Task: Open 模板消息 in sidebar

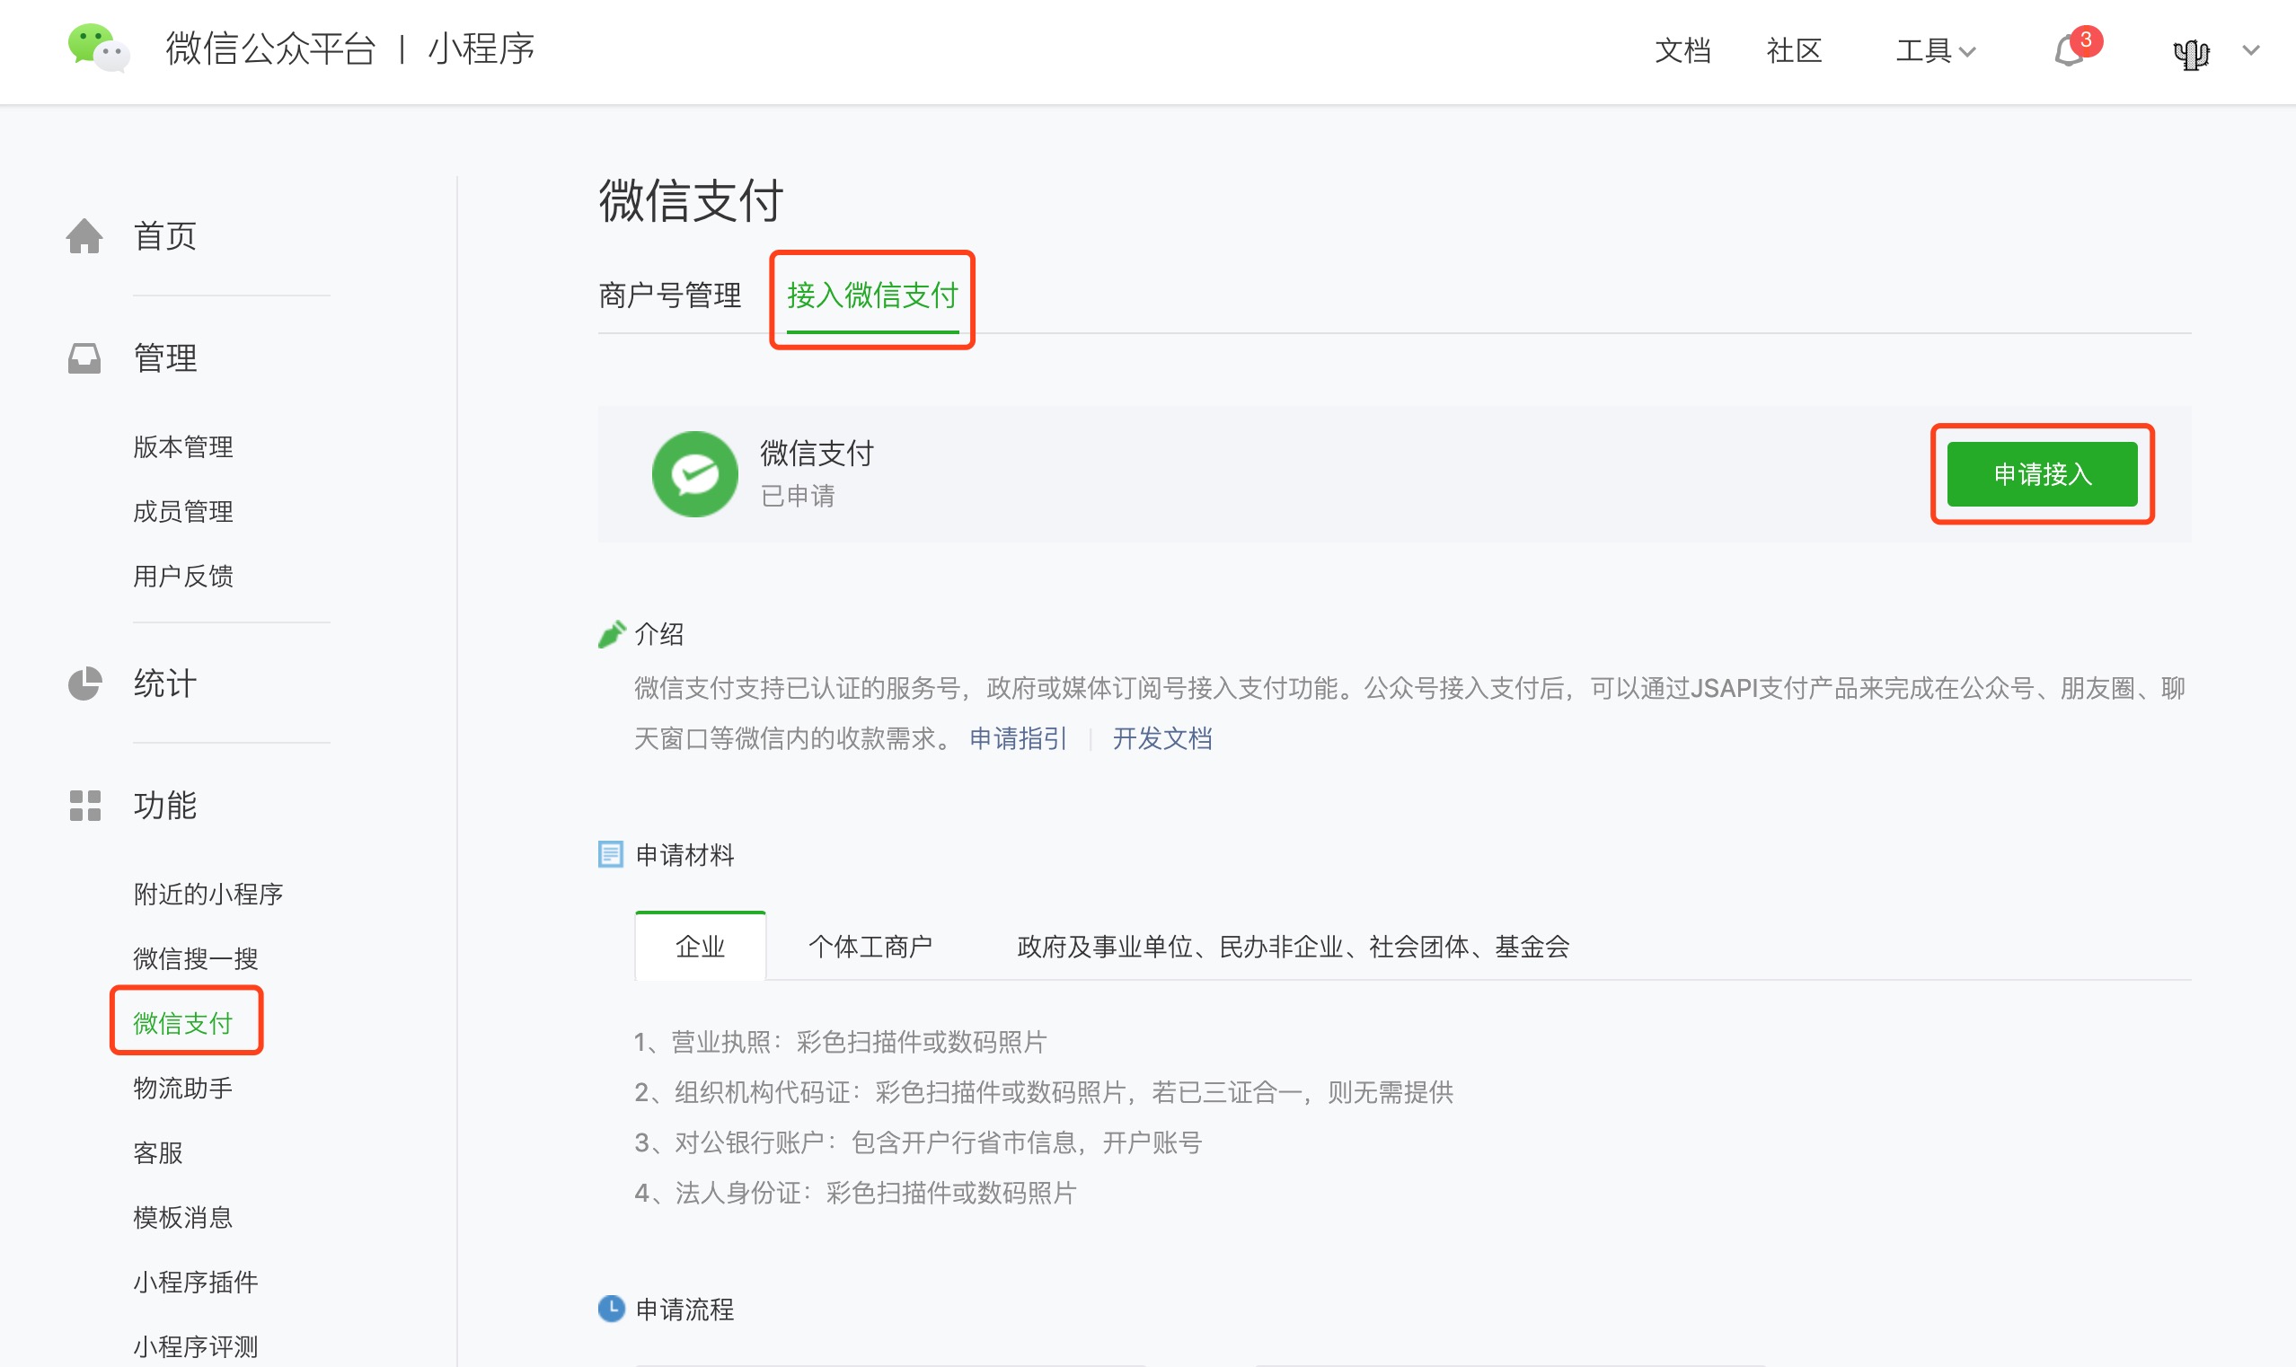Action: [183, 1217]
